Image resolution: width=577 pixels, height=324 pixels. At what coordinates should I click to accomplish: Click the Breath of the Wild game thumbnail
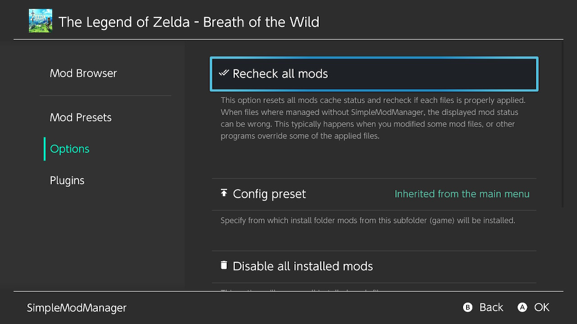41,21
